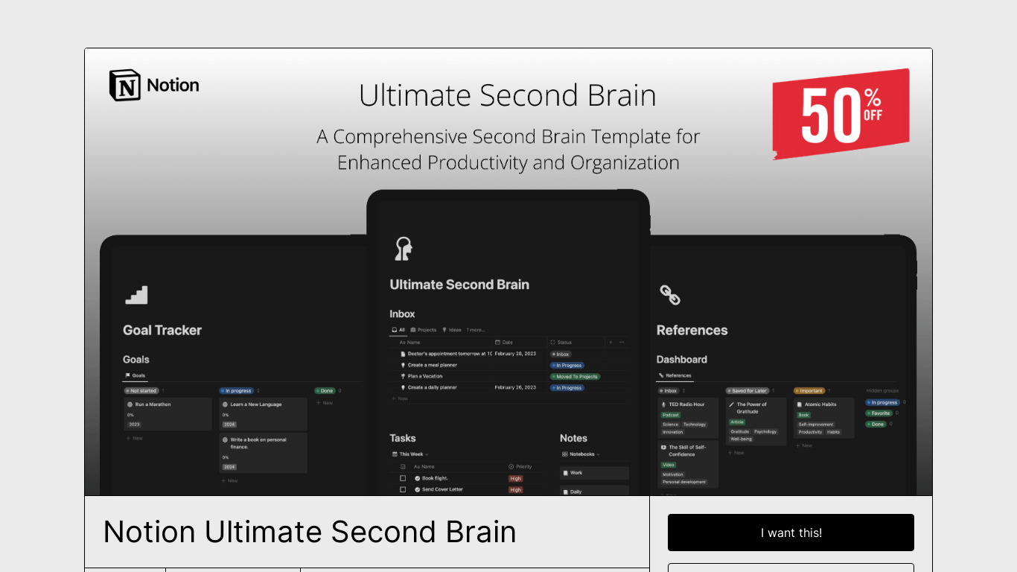Click the page icon on Work notebook
1017x572 pixels.
pyautogui.click(x=566, y=473)
